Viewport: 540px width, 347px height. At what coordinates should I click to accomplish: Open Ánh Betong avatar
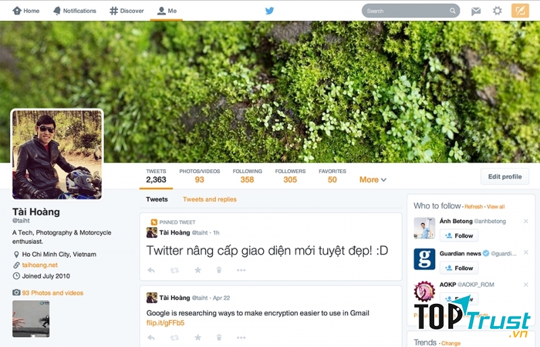pos(425,228)
